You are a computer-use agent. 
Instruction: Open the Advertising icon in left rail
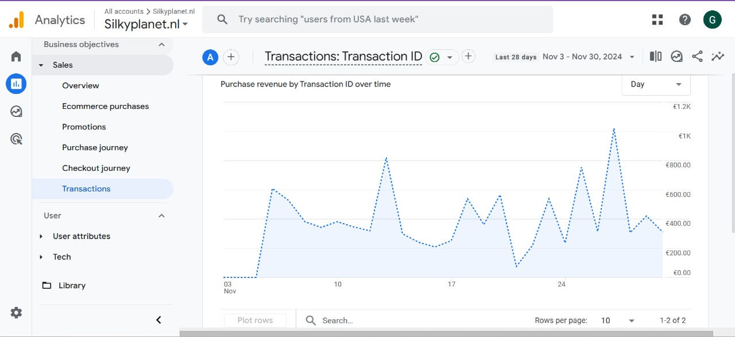tap(16, 139)
